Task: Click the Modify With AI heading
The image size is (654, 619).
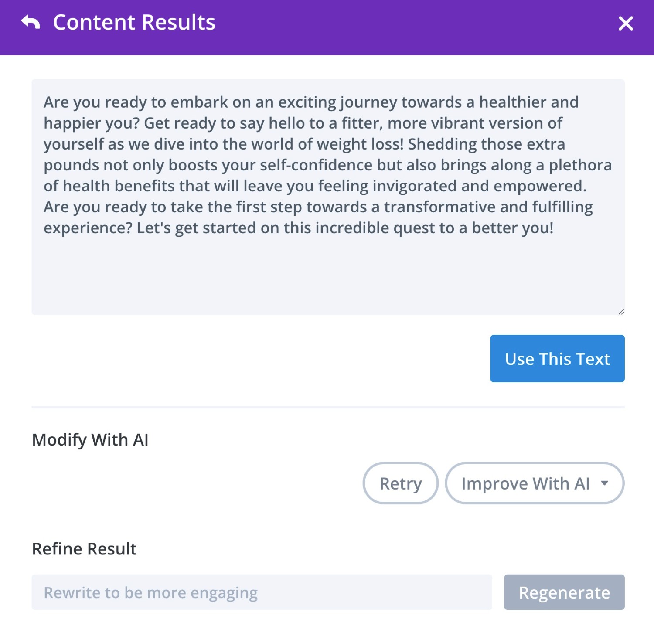Action: pos(90,440)
